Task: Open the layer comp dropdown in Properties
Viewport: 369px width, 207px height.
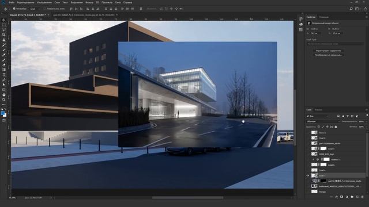Action: (335, 44)
